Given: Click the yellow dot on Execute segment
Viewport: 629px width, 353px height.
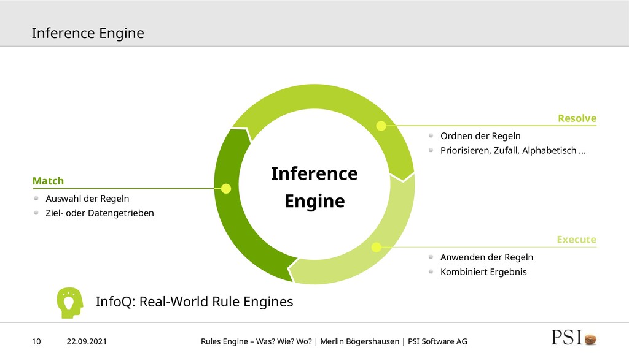Looking at the screenshot, I should coord(377,248).
